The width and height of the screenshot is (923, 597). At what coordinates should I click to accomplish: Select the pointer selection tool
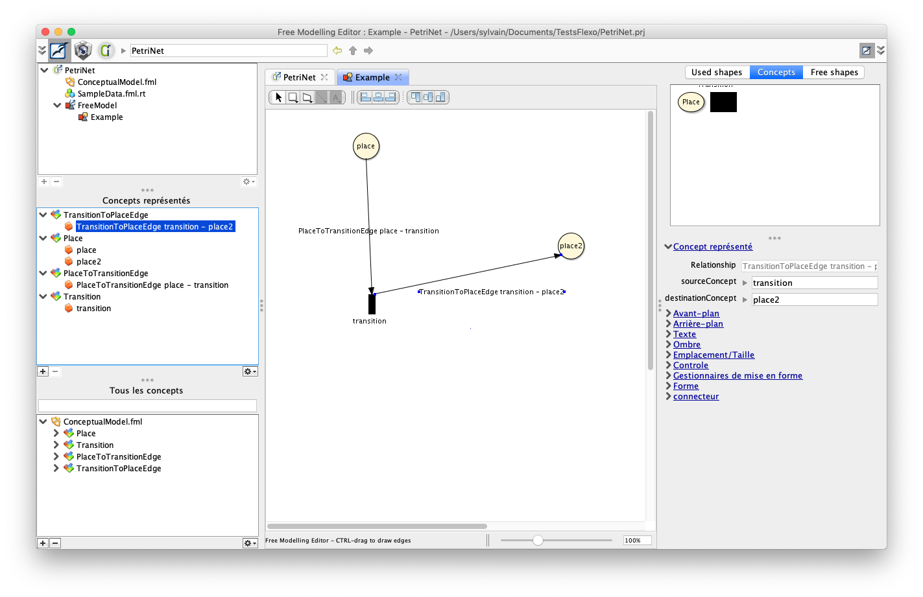point(278,97)
